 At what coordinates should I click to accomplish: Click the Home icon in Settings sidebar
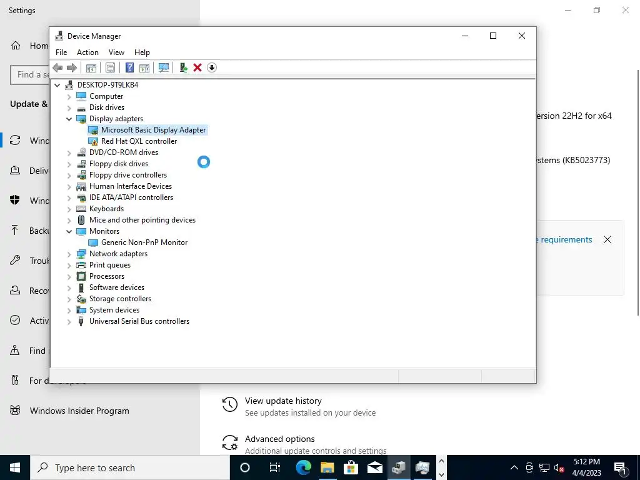[x=16, y=45]
